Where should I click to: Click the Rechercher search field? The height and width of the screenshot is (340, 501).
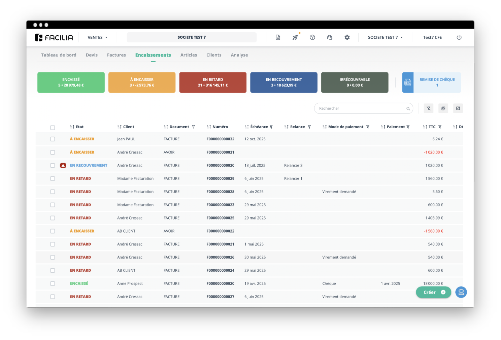click(360, 108)
